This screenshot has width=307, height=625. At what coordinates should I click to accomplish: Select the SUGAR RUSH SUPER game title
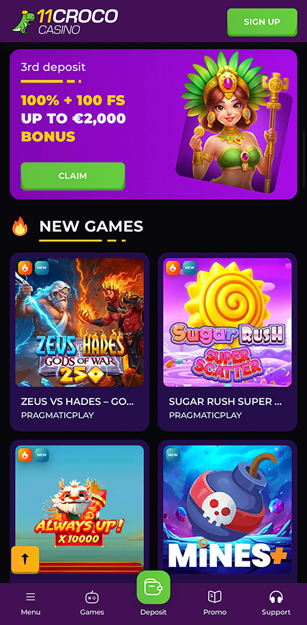225,402
